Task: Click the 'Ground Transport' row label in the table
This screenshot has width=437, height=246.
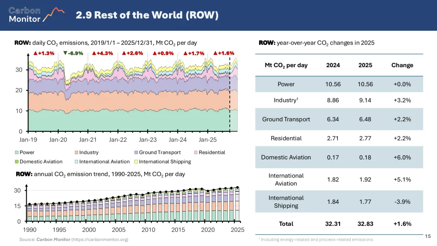Action: (x=286, y=119)
